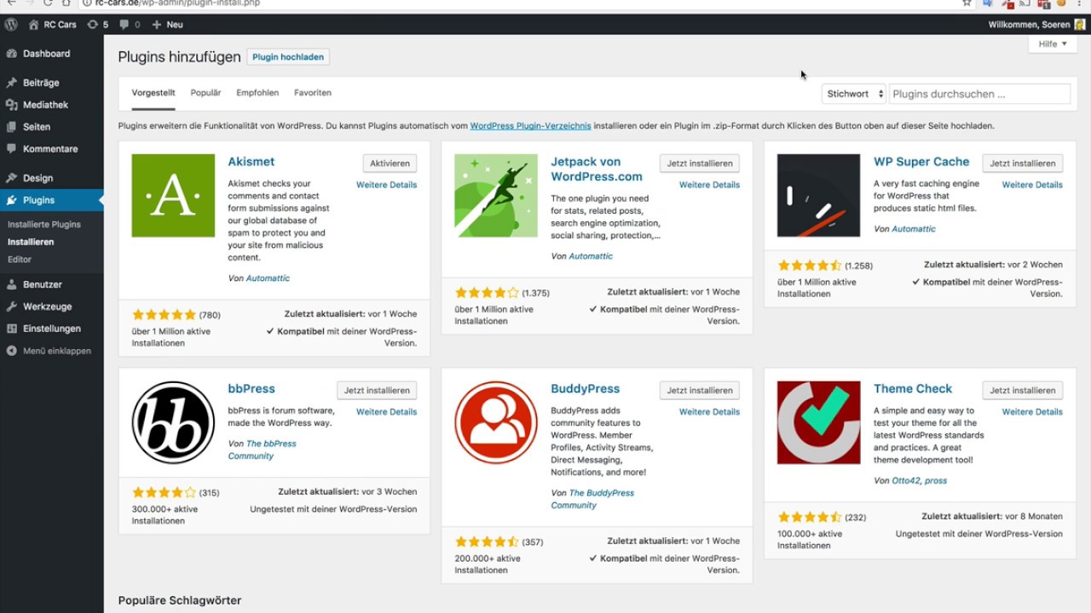The height and width of the screenshot is (613, 1091).
Task: Open the Theme Check title link
Action: pyautogui.click(x=913, y=389)
